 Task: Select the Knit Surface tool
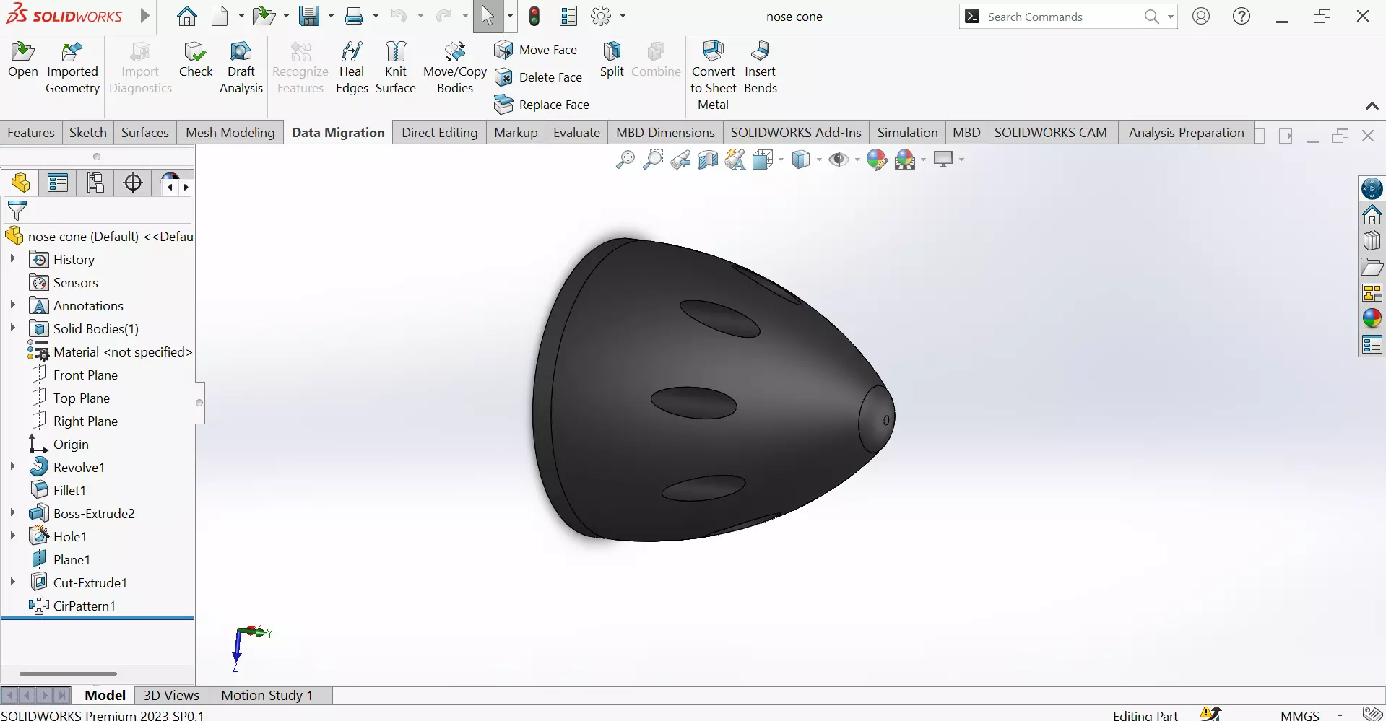point(396,68)
